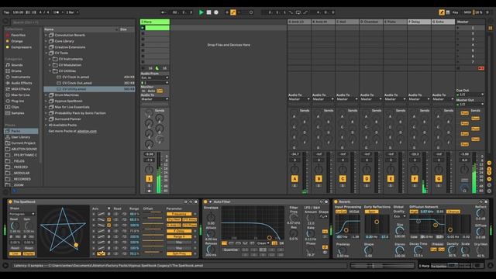Toggle The Spellbook device on/off
The image size is (496, 279).
coord(10,201)
